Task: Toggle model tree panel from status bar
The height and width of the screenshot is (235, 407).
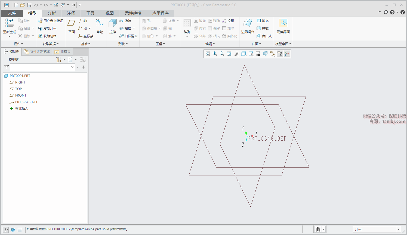Action: [x=6, y=230]
